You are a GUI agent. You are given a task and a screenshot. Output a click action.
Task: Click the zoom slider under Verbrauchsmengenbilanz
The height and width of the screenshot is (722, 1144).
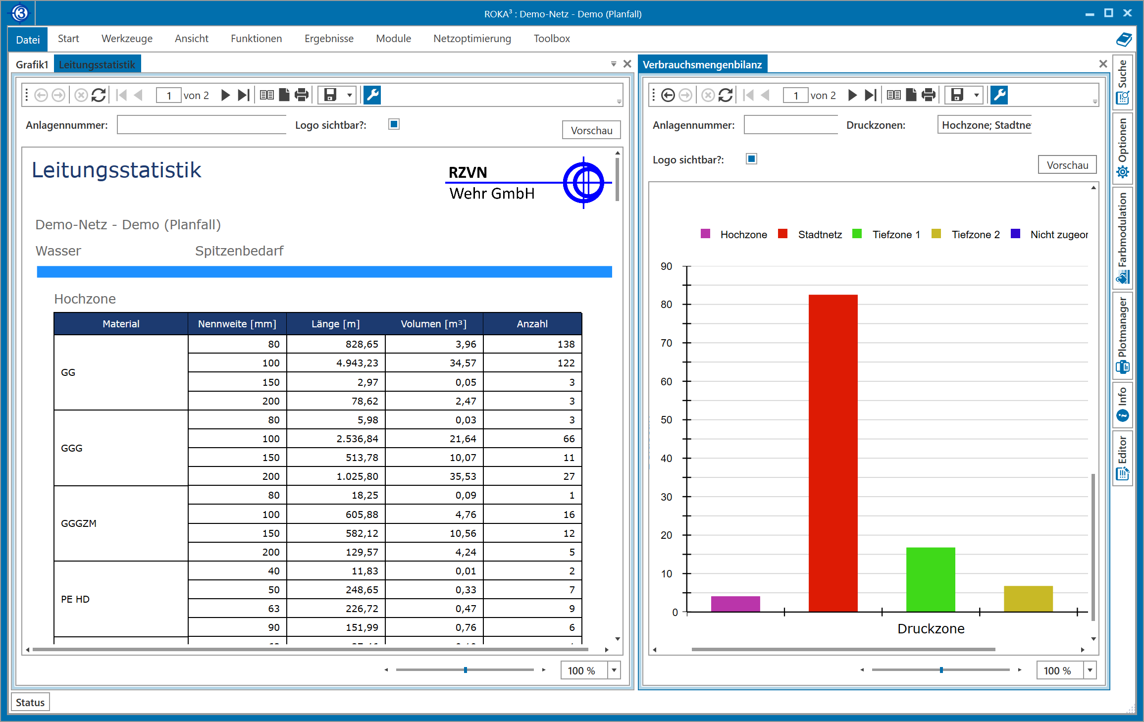pyautogui.click(x=941, y=670)
